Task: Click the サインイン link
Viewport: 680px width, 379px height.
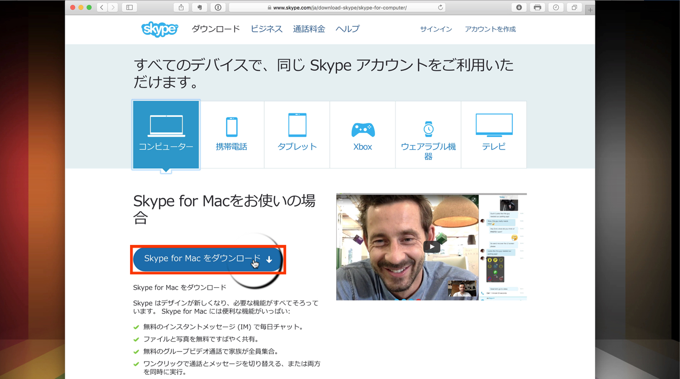Action: [436, 29]
